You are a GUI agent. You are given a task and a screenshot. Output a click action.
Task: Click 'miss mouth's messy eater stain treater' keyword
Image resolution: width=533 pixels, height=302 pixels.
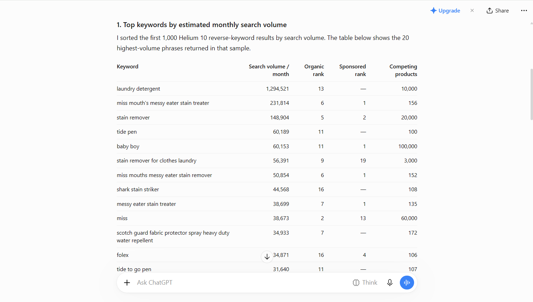163,103
